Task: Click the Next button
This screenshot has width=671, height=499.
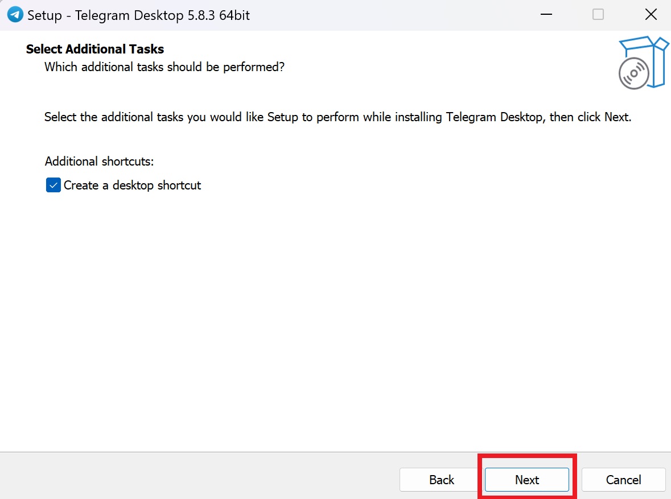Action: (x=527, y=480)
